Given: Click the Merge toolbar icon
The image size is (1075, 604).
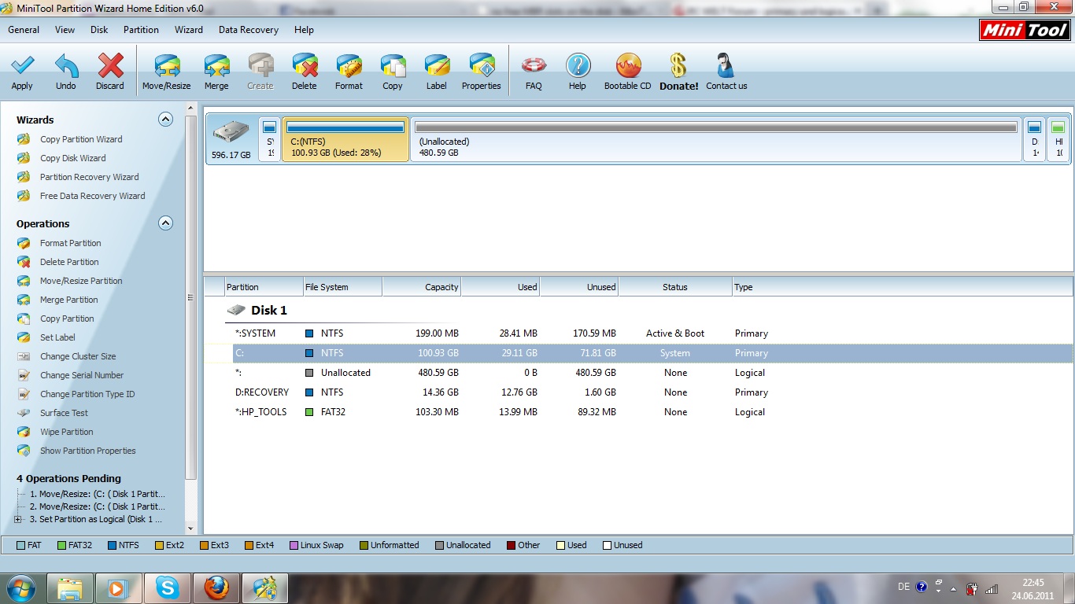Looking at the screenshot, I should click(216, 65).
